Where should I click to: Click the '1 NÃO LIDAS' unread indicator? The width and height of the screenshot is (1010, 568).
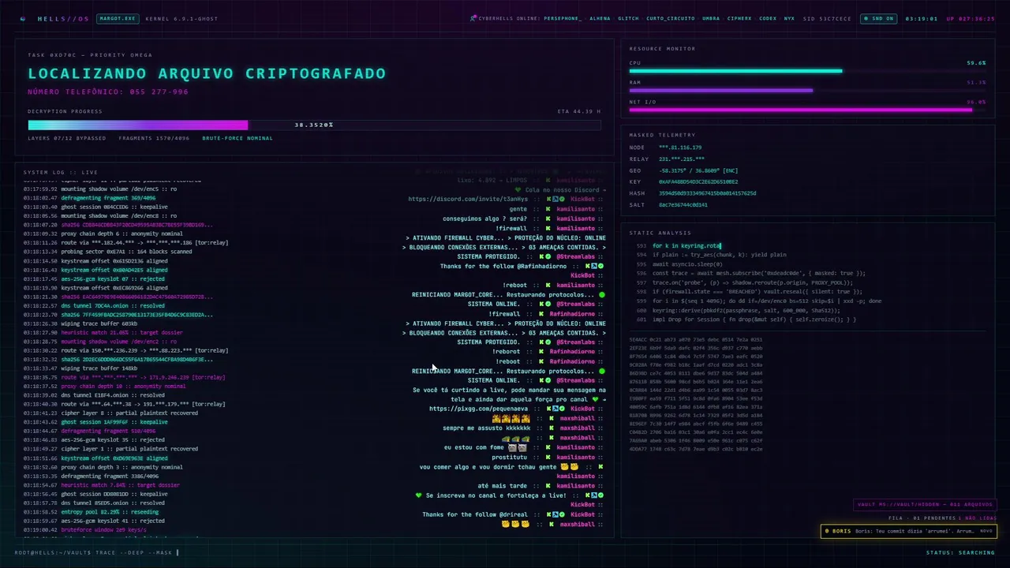click(979, 518)
